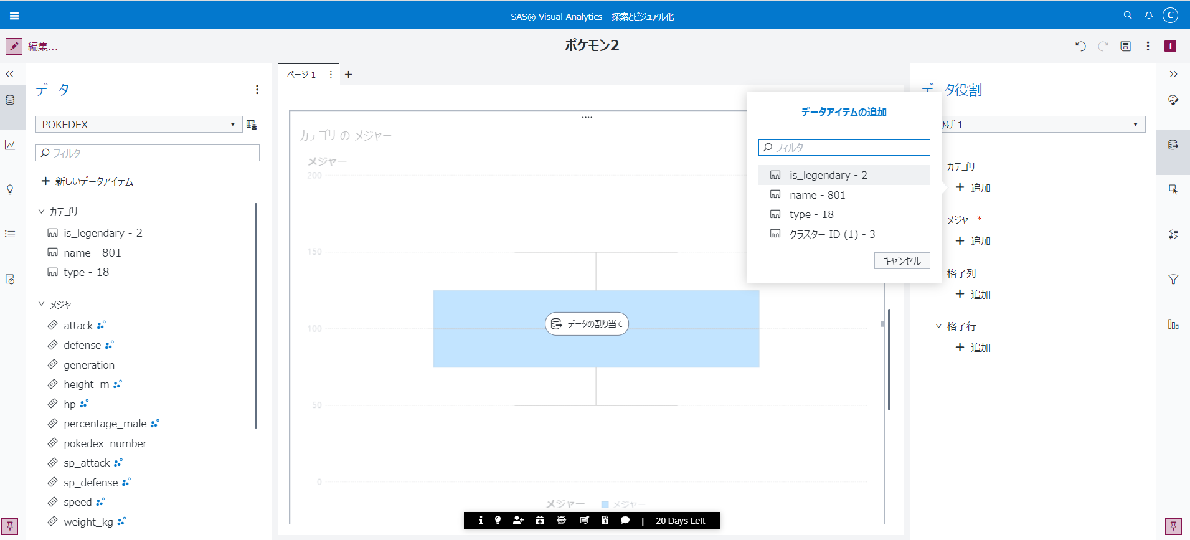Add item to メジャー role
Screen dimensions: 1190x540
973,241
